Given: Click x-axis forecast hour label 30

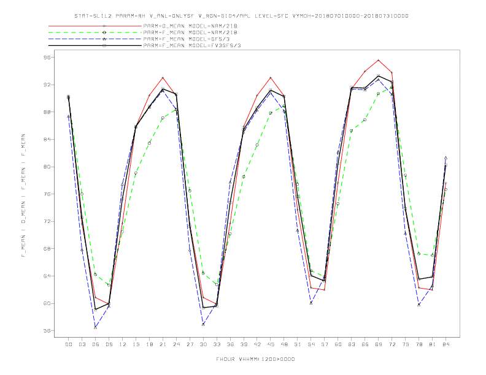Looking at the screenshot, I should [x=203, y=344].
